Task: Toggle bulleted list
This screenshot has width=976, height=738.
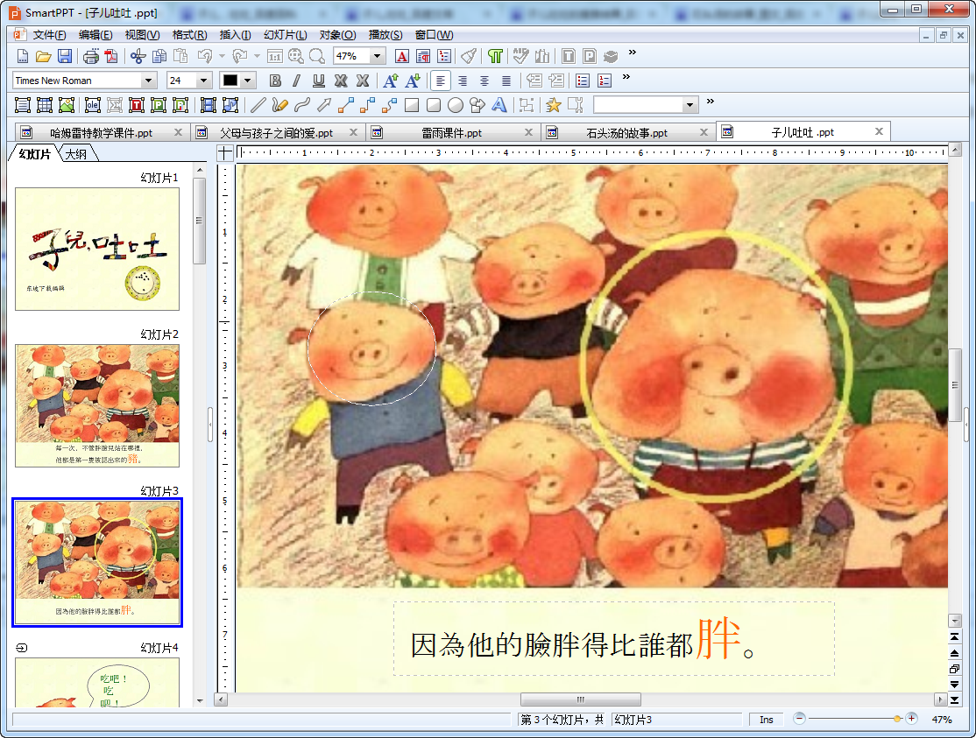Action: coord(583,81)
